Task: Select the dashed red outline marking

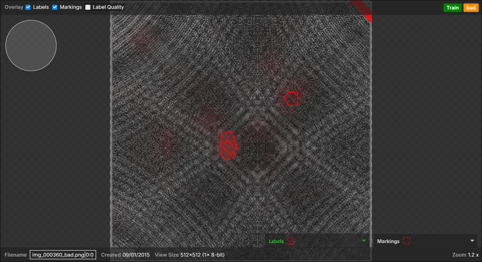Action: pos(291,99)
